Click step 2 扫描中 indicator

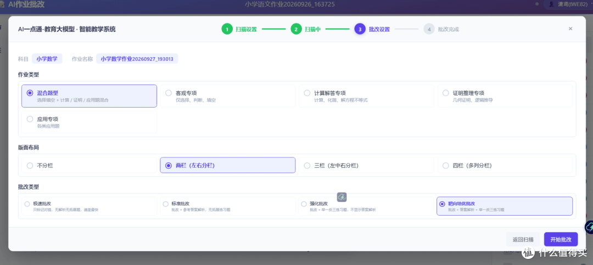pyautogui.click(x=306, y=29)
